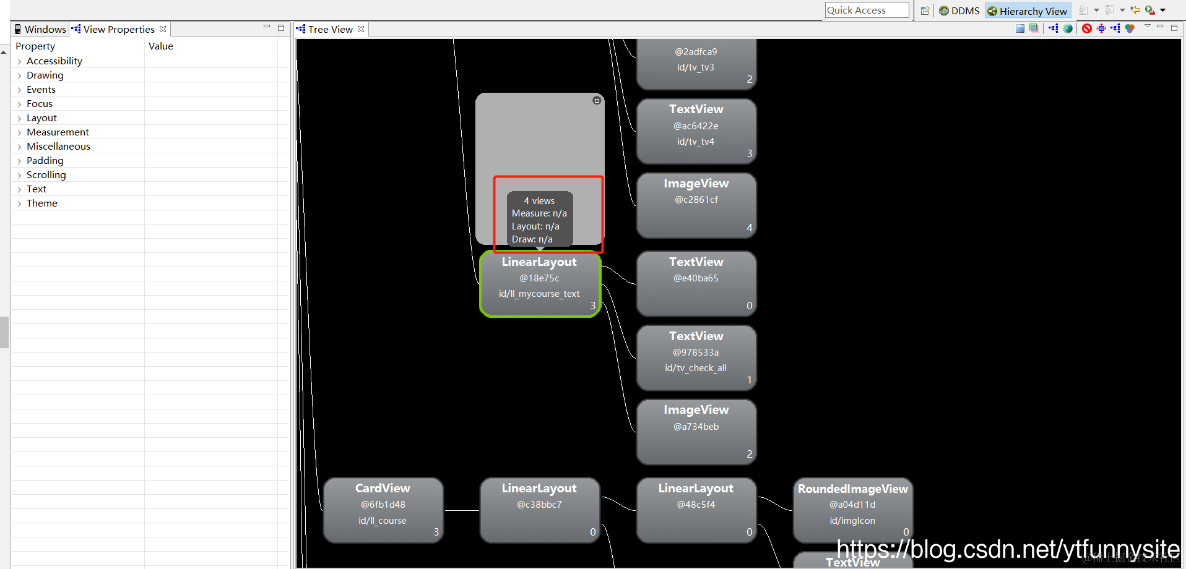Select the LinearLayout id/ll_mycourse_text node
1186x569 pixels.
coord(540,284)
